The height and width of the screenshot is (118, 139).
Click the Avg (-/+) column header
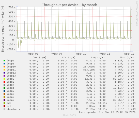(98, 58)
